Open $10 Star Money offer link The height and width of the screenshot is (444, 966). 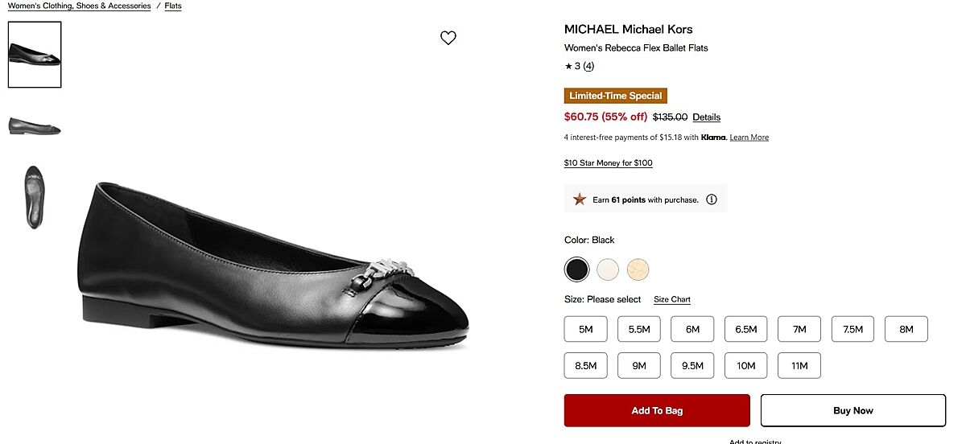609,163
